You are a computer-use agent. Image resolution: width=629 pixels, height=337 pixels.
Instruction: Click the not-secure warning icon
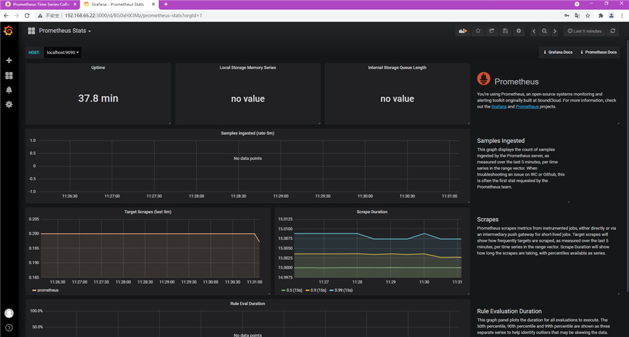coord(40,16)
